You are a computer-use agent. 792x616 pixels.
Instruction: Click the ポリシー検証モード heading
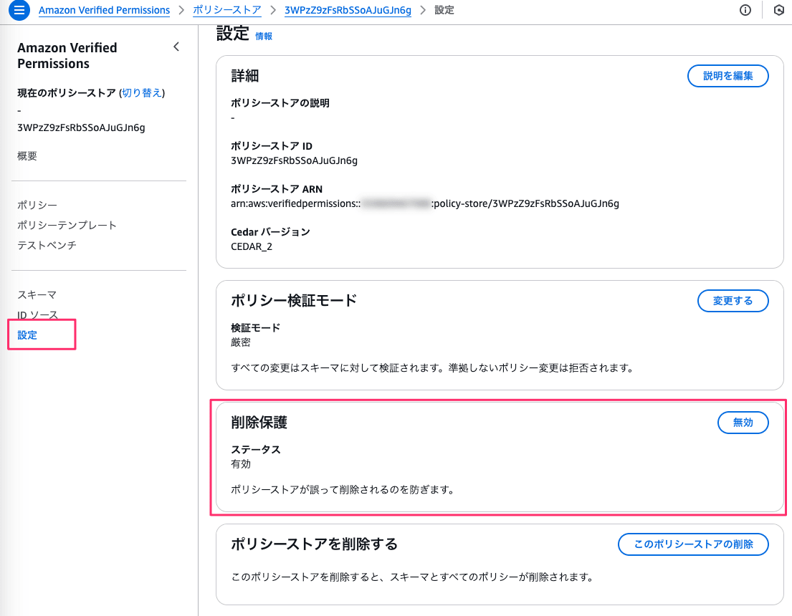pyautogui.click(x=294, y=300)
